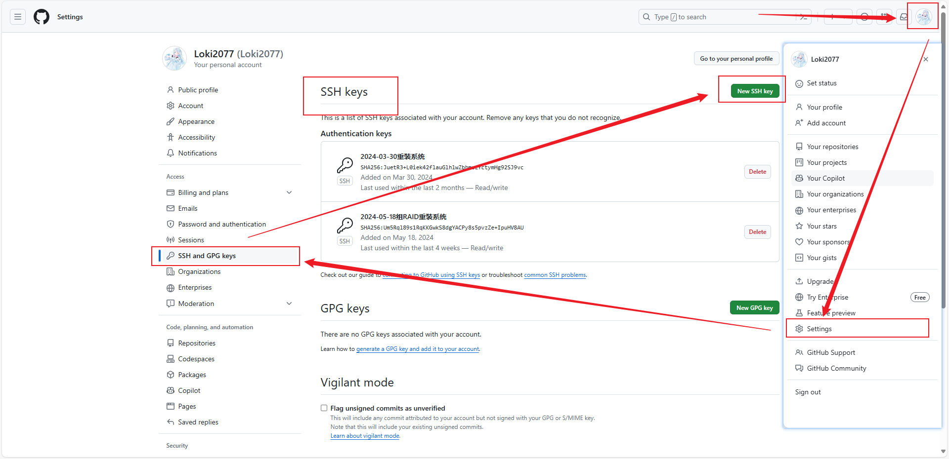Image resolution: width=949 pixels, height=459 pixels.
Task: Delete the 2024-05-18 RAID SSH key
Action: click(x=757, y=232)
